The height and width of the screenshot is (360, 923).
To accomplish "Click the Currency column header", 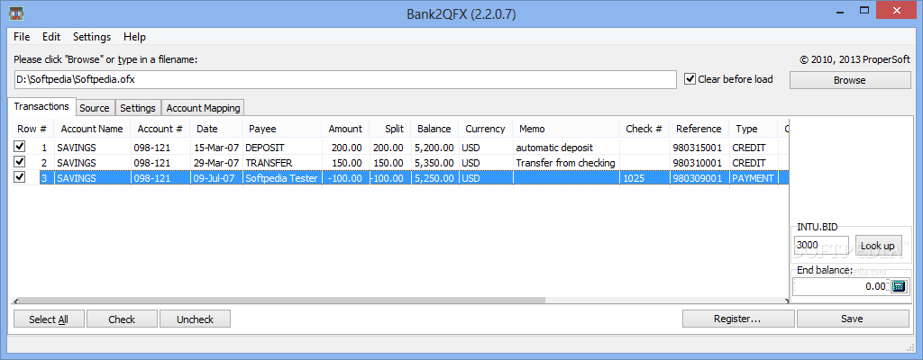I will pos(485,129).
